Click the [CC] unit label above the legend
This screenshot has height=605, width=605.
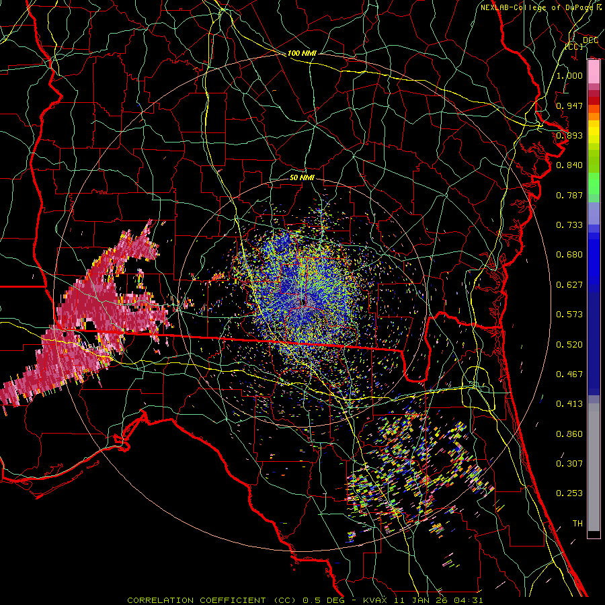[x=574, y=46]
